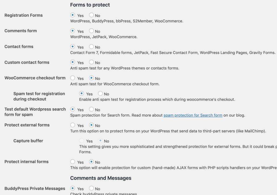The height and width of the screenshot is (195, 277).
Task: Select Yes for Contact forms
Action: [72, 47]
